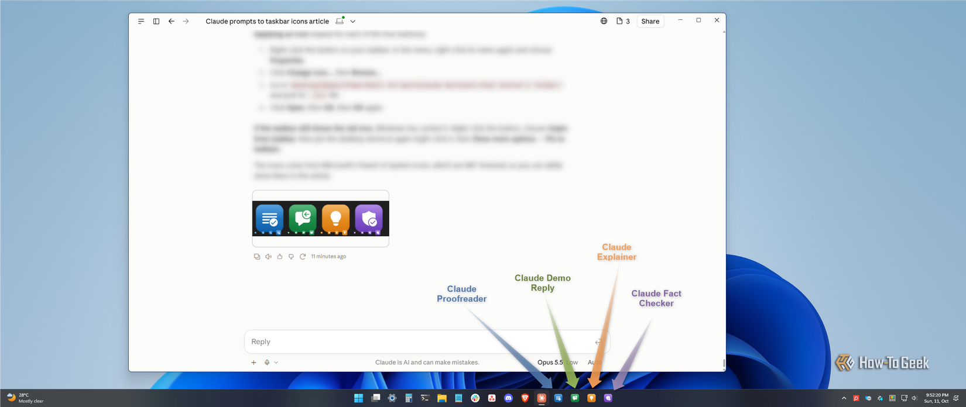Viewport: 966px width, 407px height.
Task: Open Task View on taskbar
Action: [376, 398]
